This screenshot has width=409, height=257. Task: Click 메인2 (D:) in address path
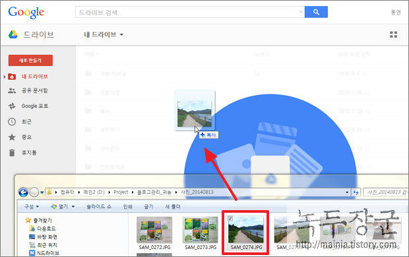(94, 192)
